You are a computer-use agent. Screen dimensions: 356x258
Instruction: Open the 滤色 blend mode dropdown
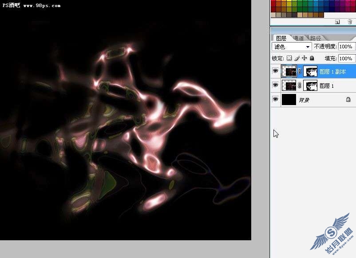coord(292,47)
